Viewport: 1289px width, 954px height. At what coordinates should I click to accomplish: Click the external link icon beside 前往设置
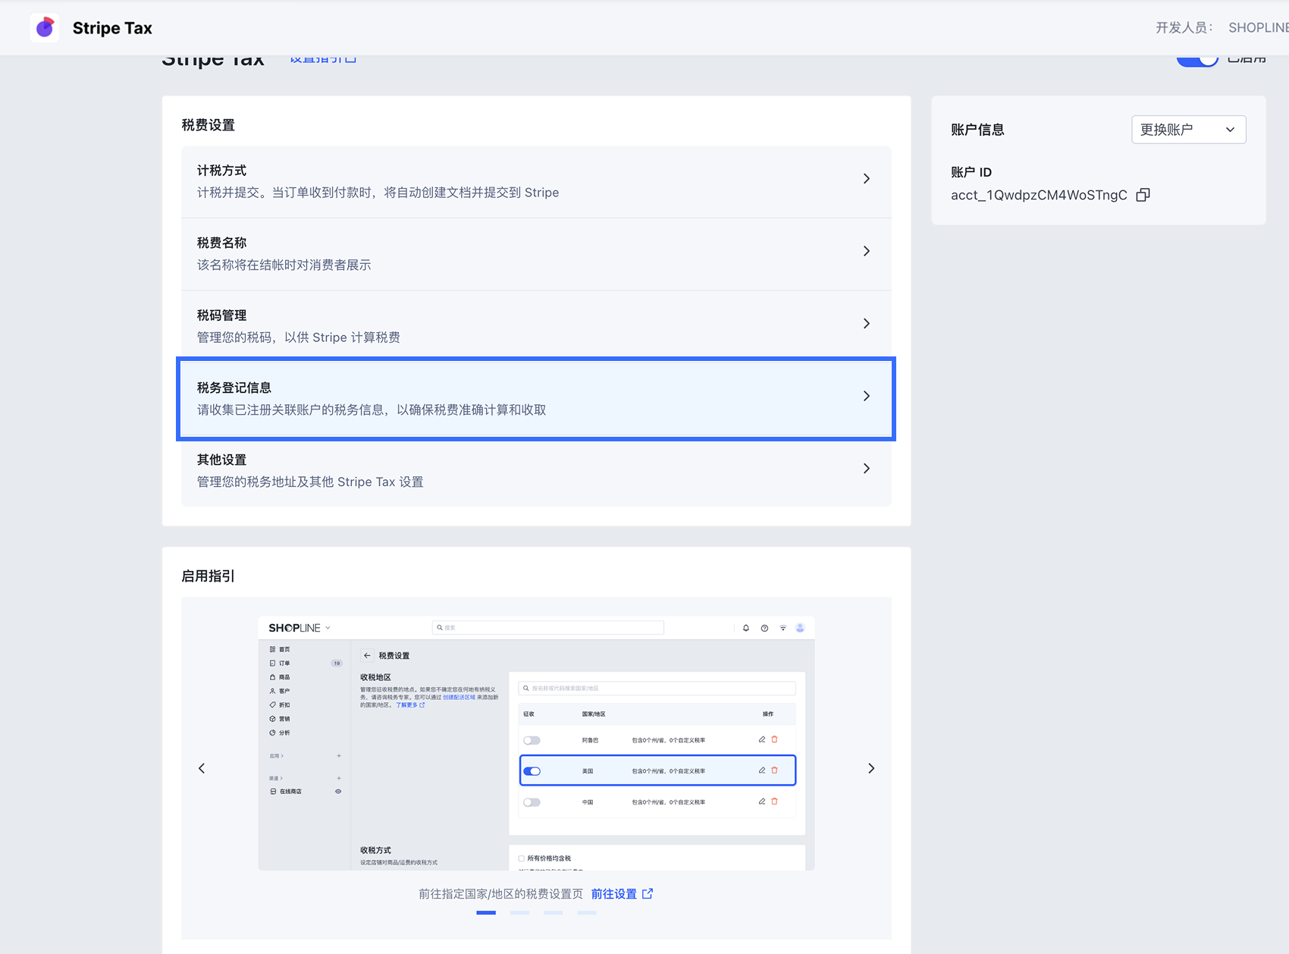(648, 894)
